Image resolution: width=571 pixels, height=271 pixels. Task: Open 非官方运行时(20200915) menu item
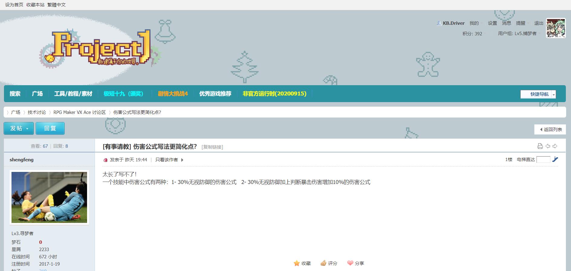[274, 94]
